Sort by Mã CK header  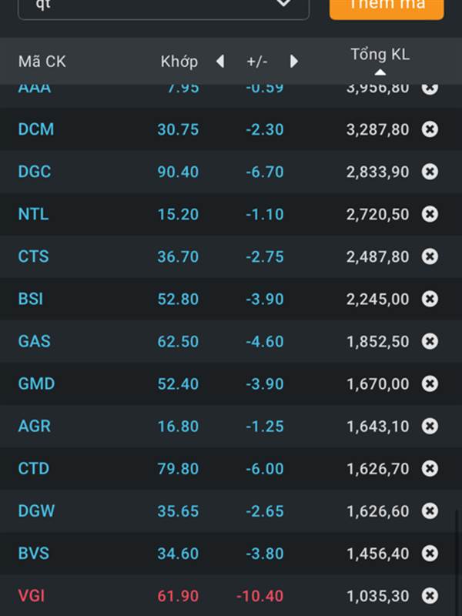tap(42, 62)
